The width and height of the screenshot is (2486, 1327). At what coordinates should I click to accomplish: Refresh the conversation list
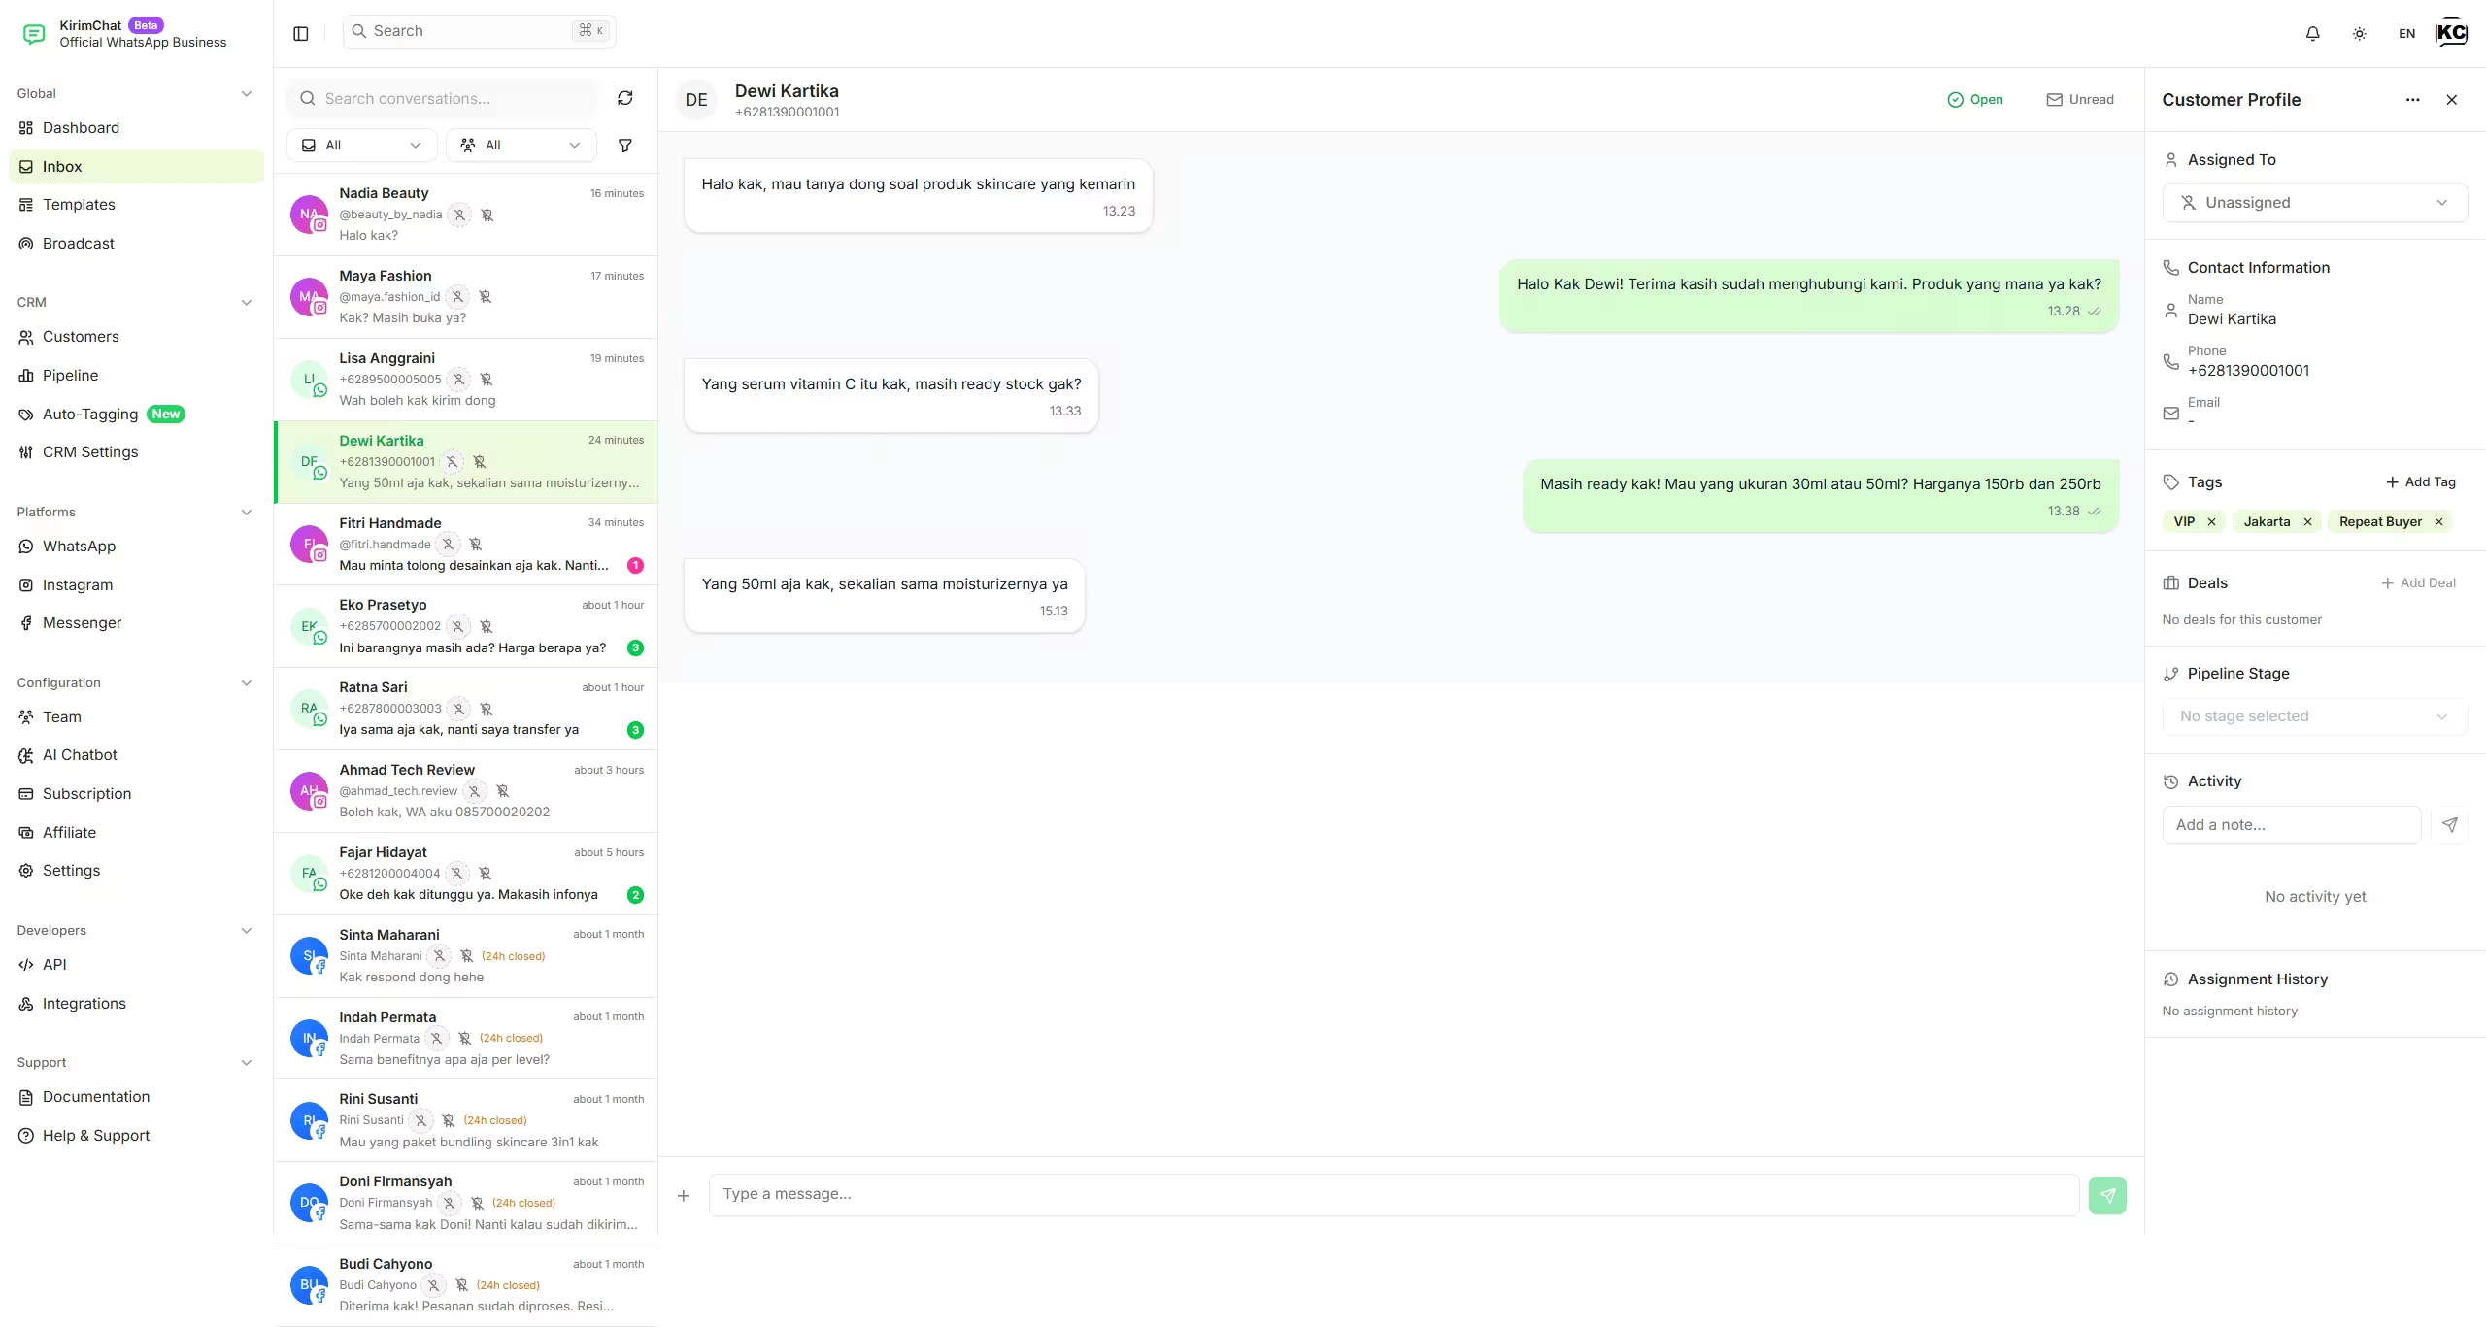click(x=625, y=98)
